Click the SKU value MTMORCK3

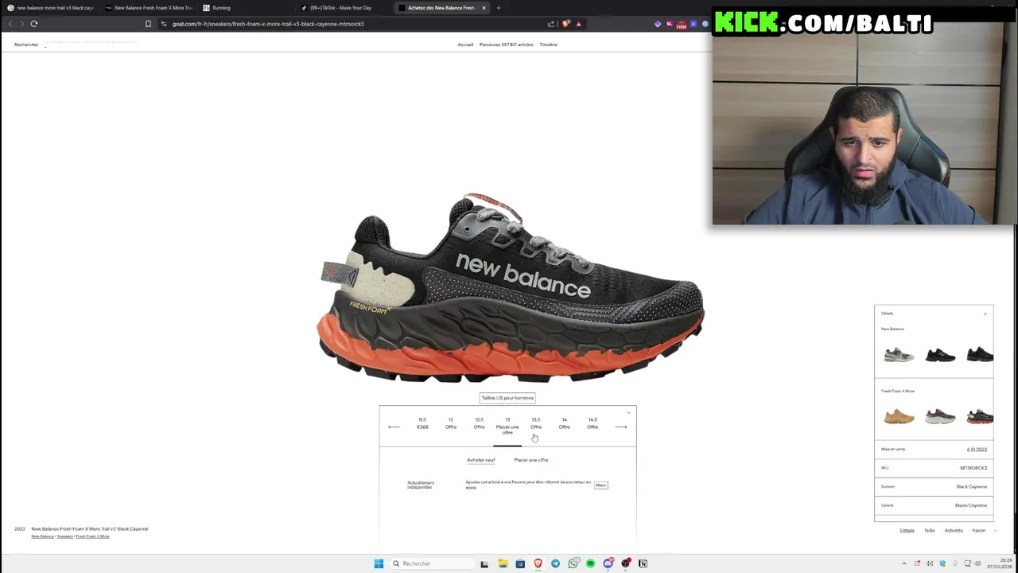[x=973, y=468]
